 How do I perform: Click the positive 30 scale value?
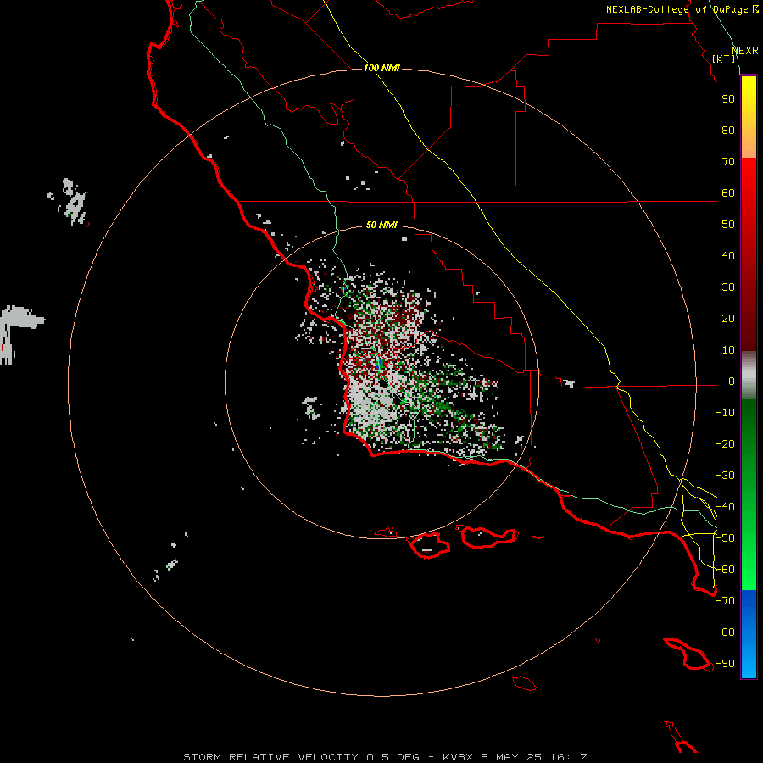coord(728,287)
